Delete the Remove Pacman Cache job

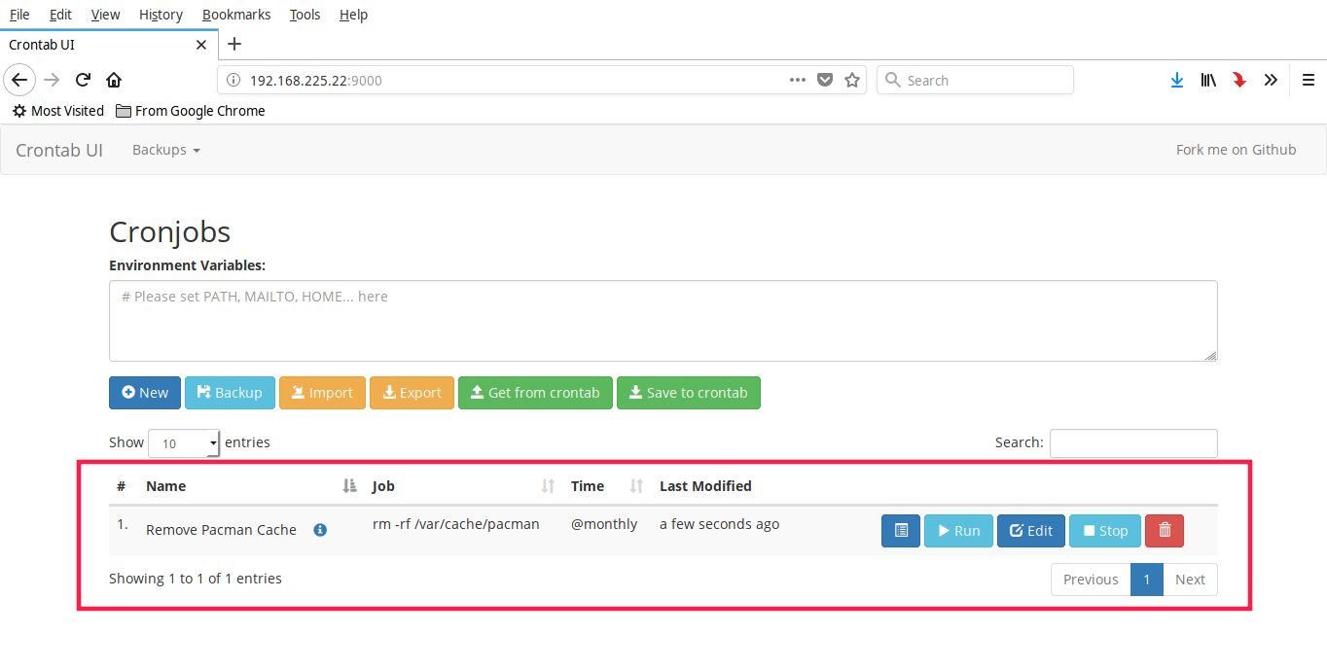pos(1164,531)
